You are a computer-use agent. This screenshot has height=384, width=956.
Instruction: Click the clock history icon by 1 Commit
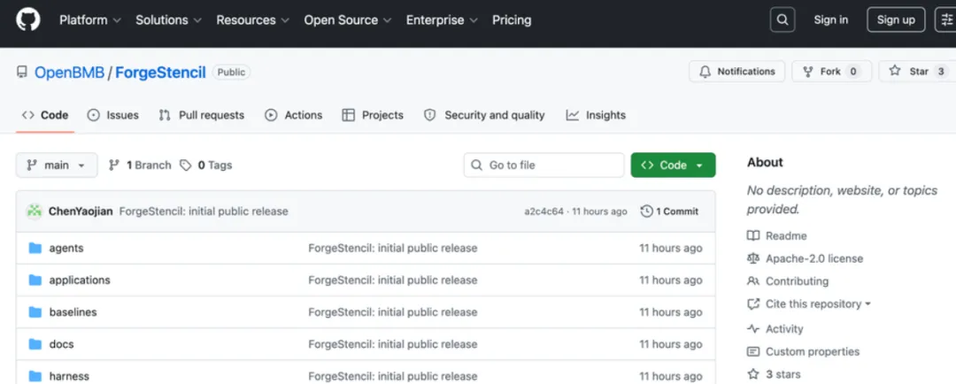coord(646,211)
